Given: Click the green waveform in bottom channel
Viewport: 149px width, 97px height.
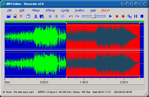Looking at the screenshot, I should pos(35,64).
